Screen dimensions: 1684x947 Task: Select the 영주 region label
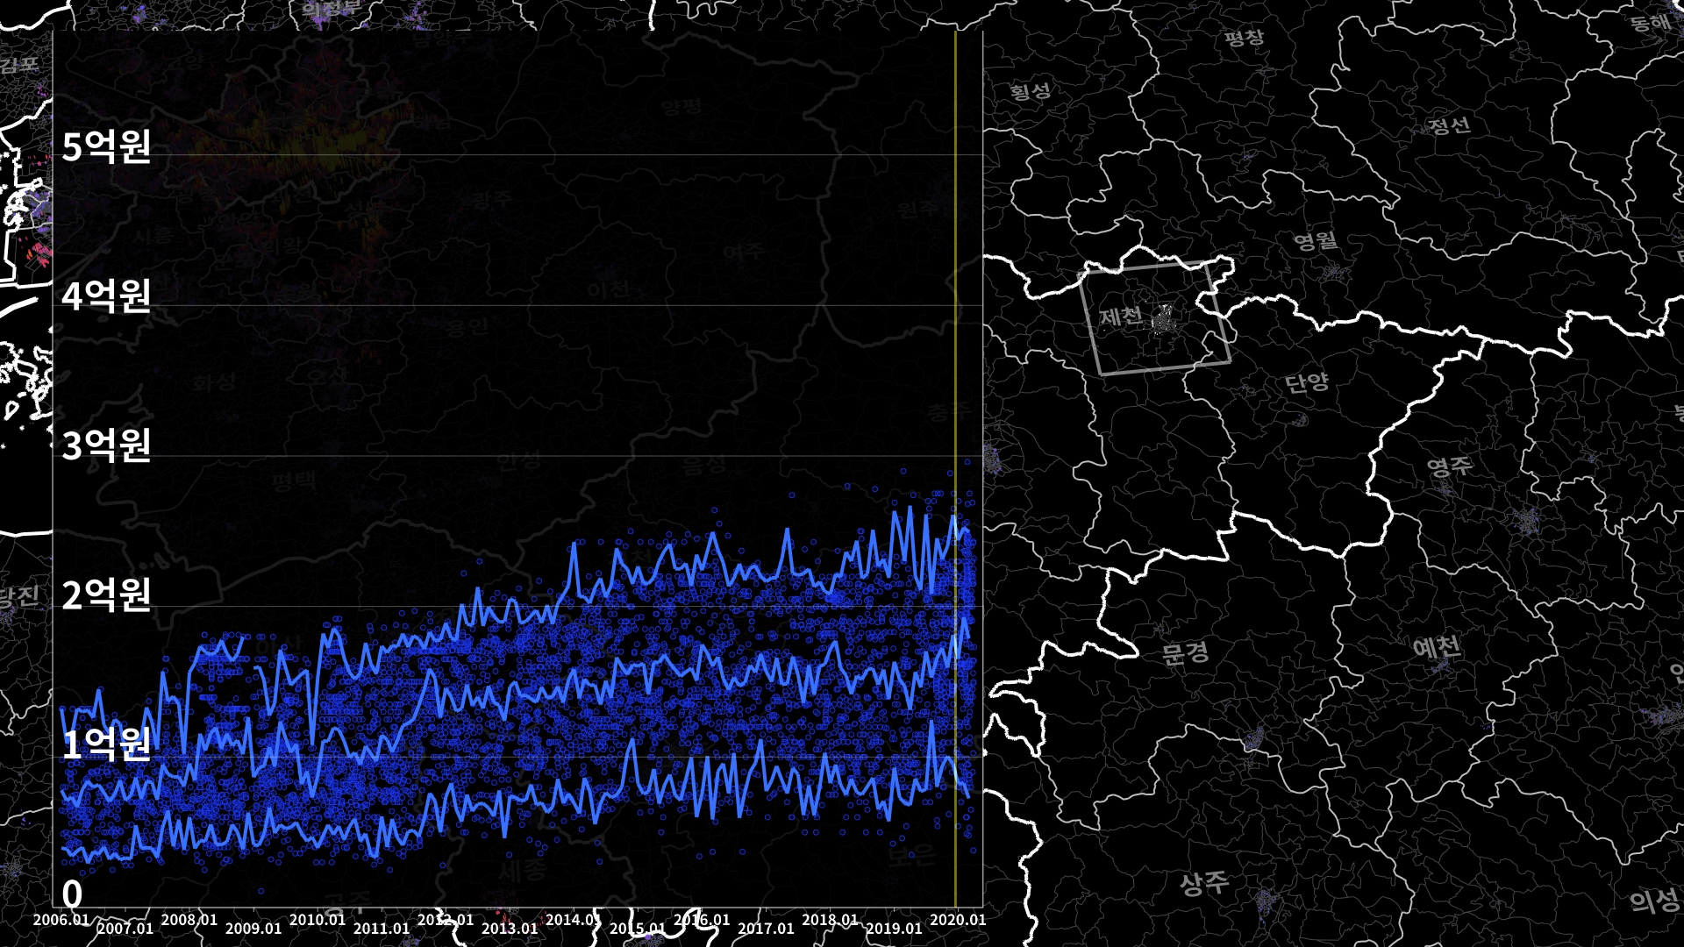point(1449,466)
